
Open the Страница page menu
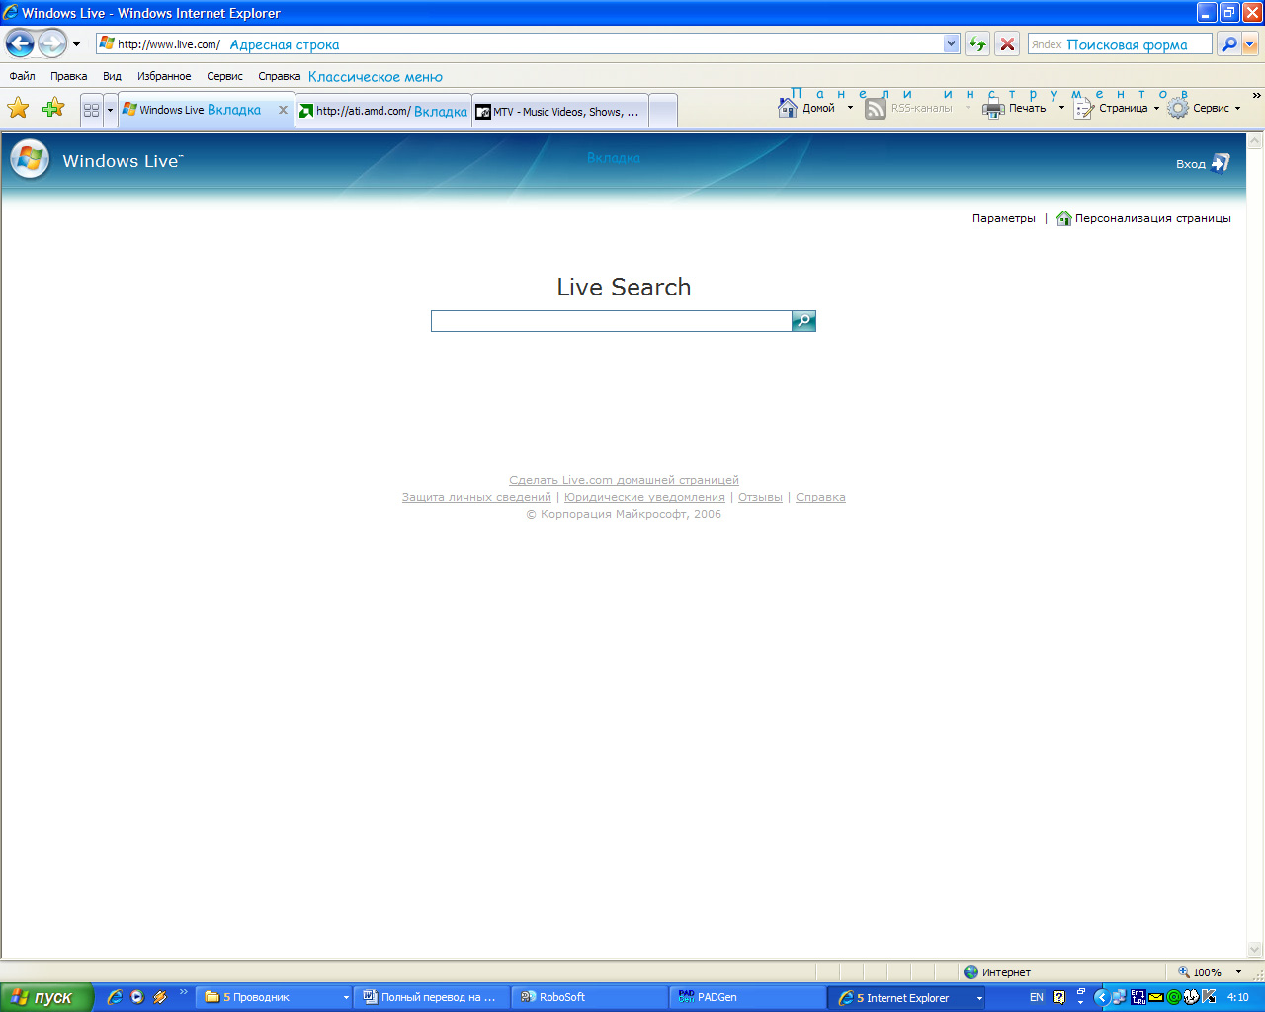pos(1117,109)
